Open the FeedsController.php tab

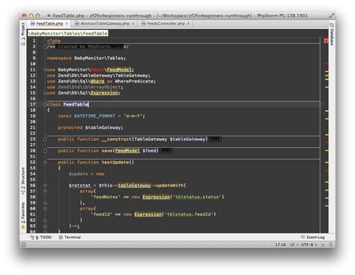coord(166,23)
